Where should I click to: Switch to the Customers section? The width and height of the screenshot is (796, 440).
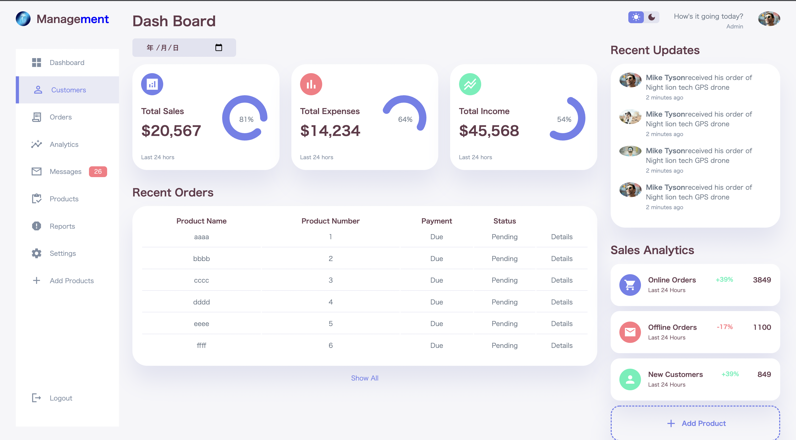pyautogui.click(x=68, y=90)
